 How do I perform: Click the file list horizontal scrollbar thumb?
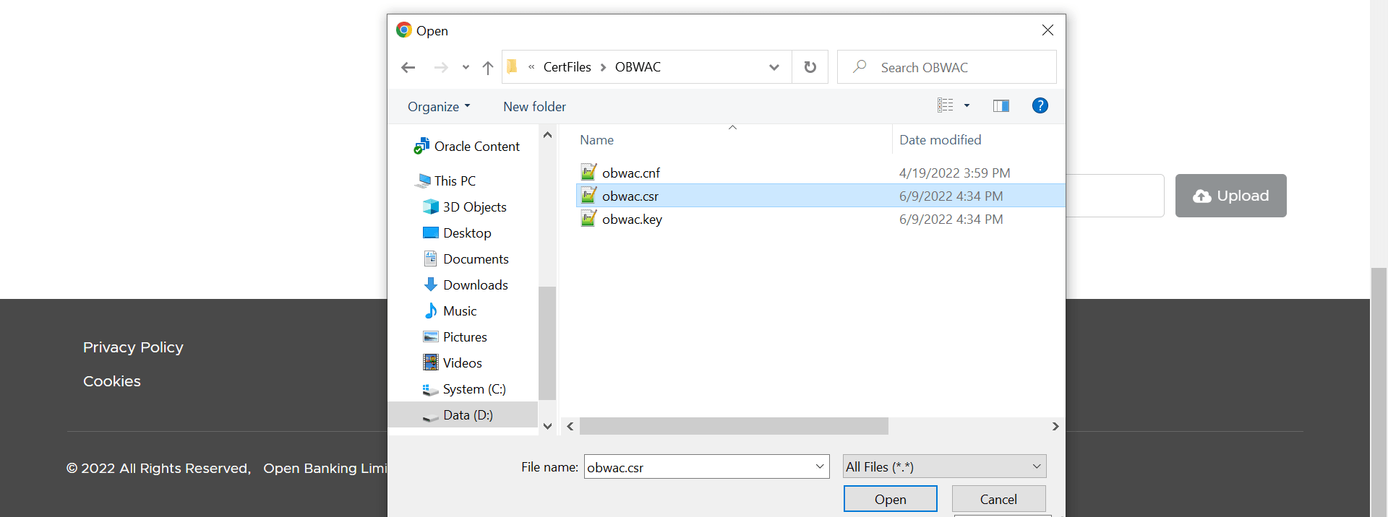coord(734,426)
